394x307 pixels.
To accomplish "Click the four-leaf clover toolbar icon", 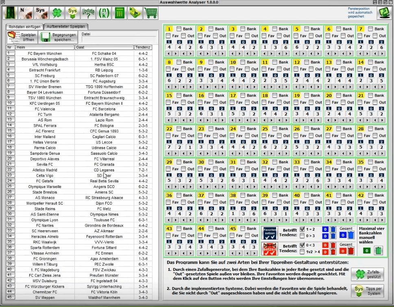I will (57, 13).
